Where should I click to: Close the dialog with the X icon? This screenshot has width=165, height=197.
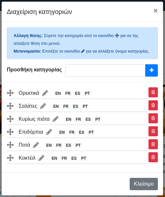click(156, 11)
